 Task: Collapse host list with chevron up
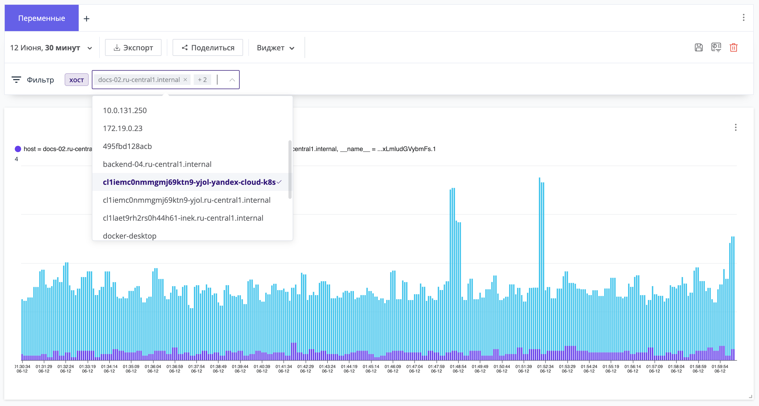click(232, 80)
